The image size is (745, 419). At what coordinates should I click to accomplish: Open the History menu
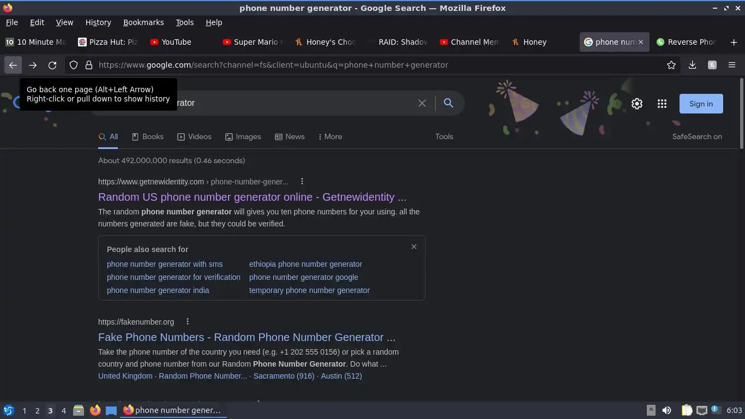[98, 22]
